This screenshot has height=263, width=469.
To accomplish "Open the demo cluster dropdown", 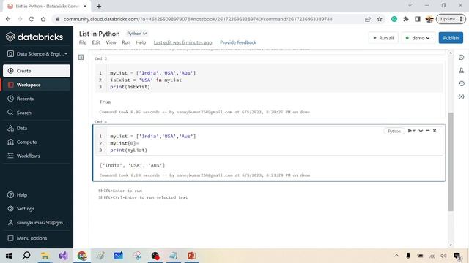I will pyautogui.click(x=418, y=38).
